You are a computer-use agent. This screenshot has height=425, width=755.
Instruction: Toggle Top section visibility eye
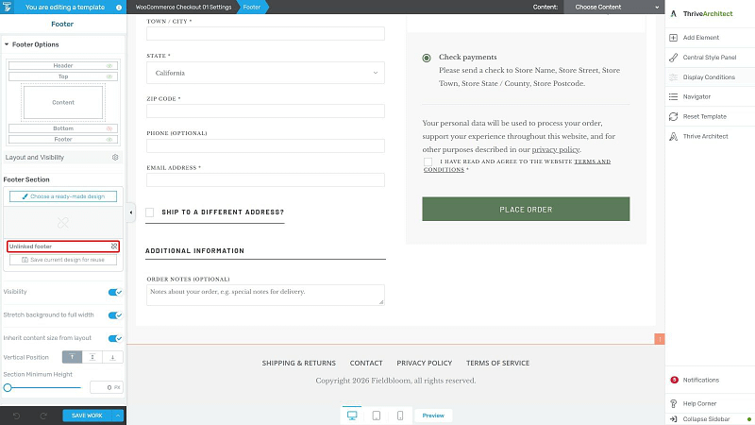tap(109, 76)
